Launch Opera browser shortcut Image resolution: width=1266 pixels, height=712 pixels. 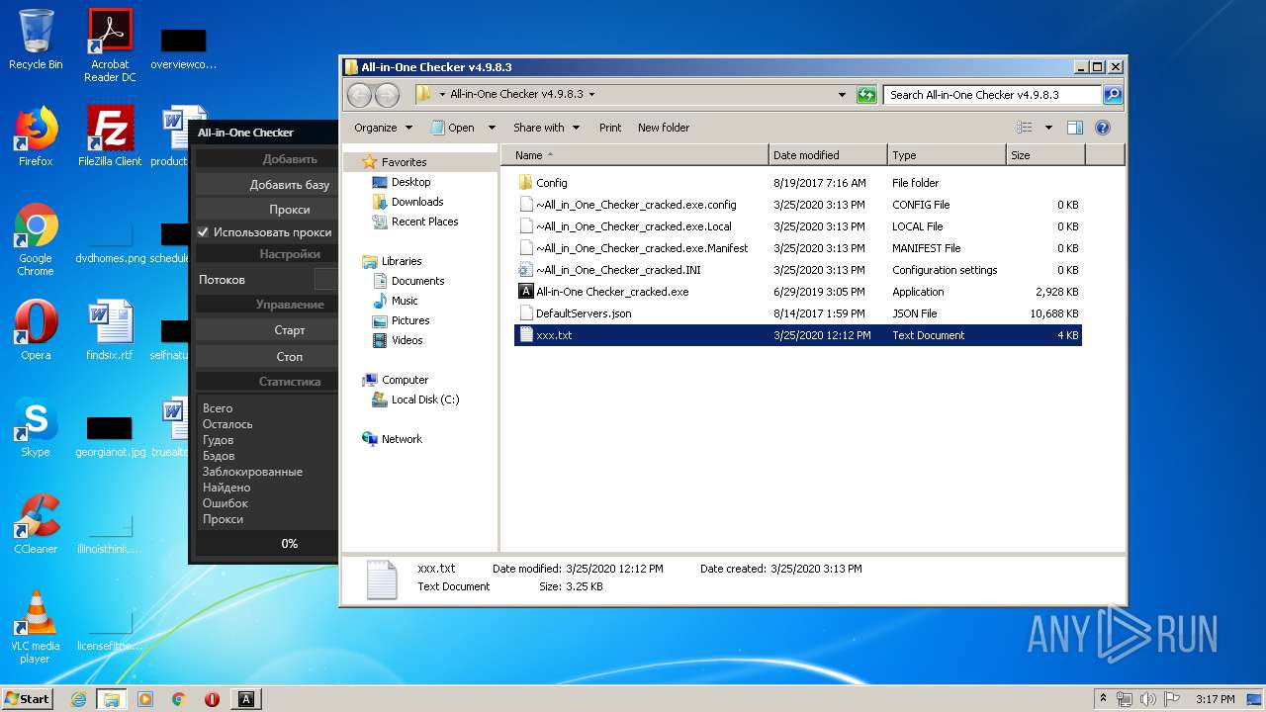(36, 330)
